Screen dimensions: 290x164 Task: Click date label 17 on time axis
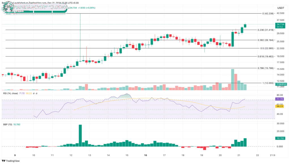click(x=164, y=155)
